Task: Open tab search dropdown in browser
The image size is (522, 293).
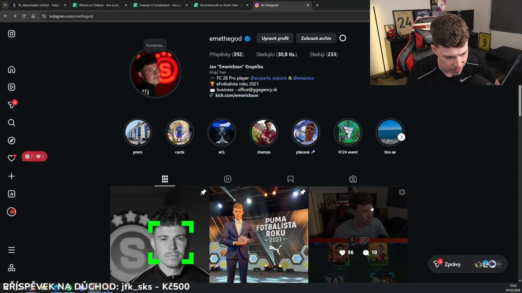Action: 5,5
